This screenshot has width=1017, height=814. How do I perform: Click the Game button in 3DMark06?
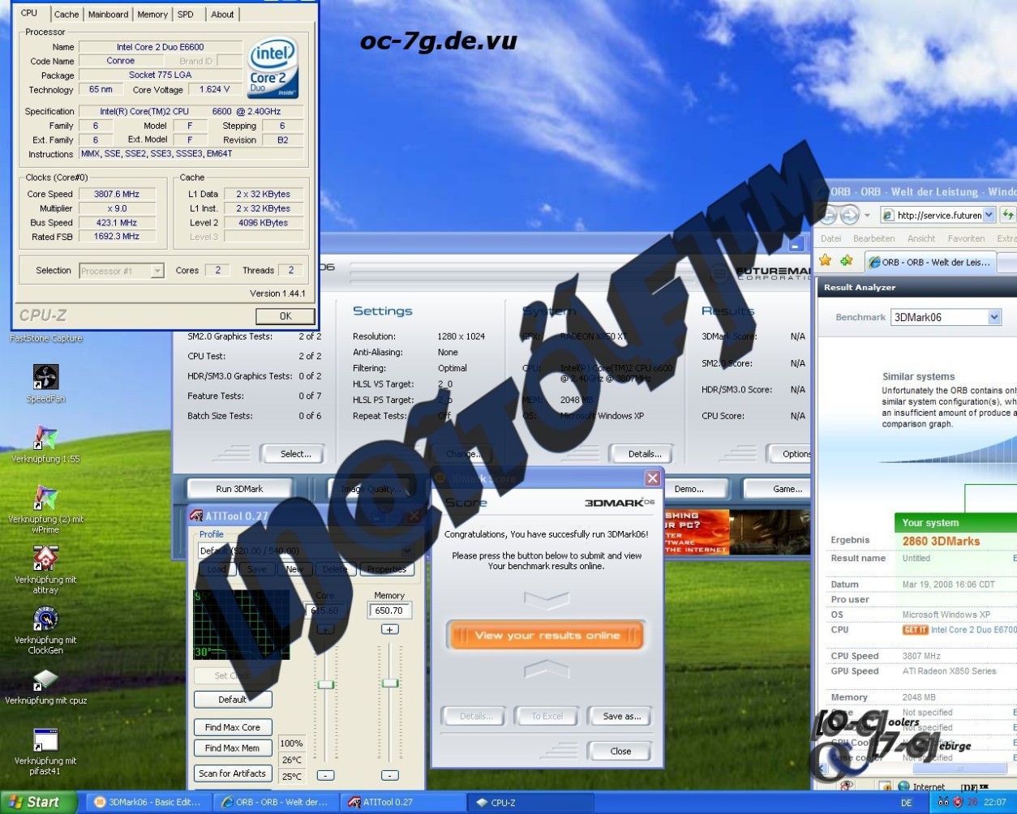(787, 489)
